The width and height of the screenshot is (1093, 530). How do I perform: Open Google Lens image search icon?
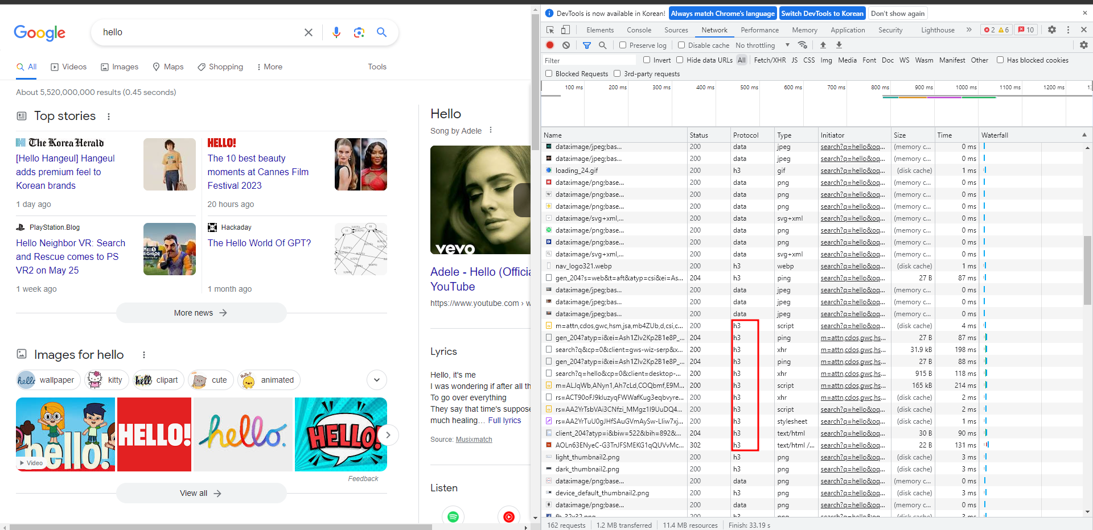tap(359, 32)
